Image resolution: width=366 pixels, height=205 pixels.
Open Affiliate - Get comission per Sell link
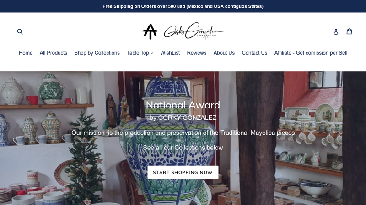(311, 53)
